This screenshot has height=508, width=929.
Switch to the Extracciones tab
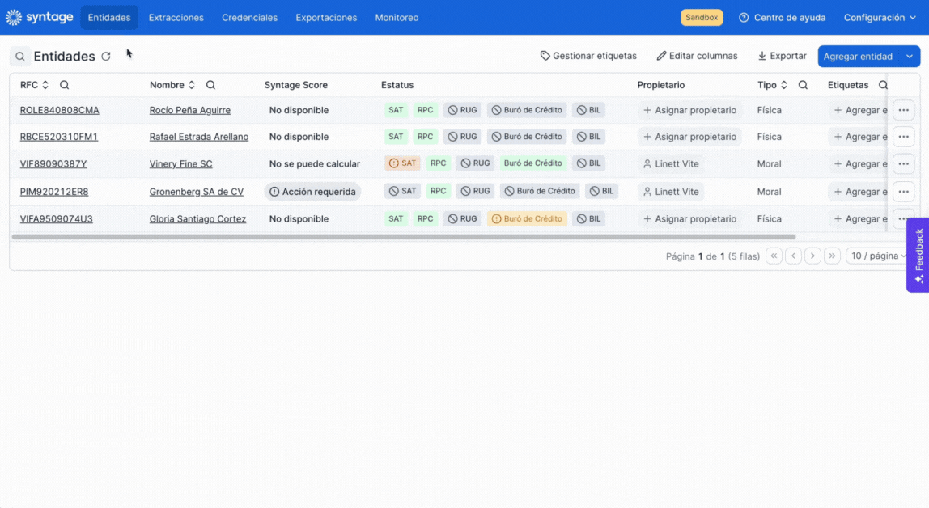176,18
